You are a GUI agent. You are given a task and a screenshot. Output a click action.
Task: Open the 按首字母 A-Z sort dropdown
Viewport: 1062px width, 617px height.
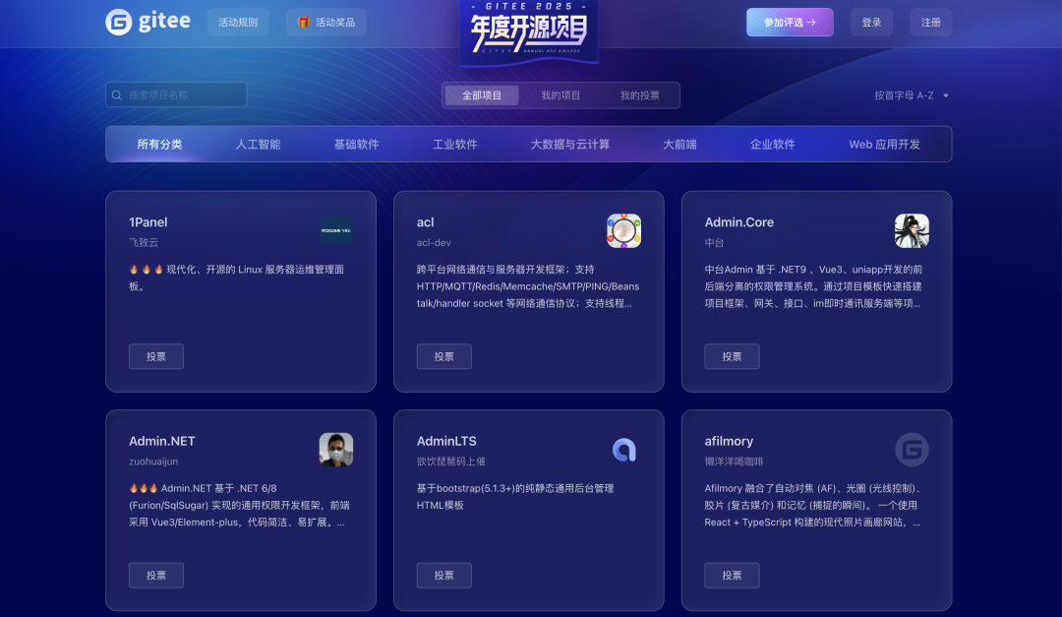(x=911, y=95)
